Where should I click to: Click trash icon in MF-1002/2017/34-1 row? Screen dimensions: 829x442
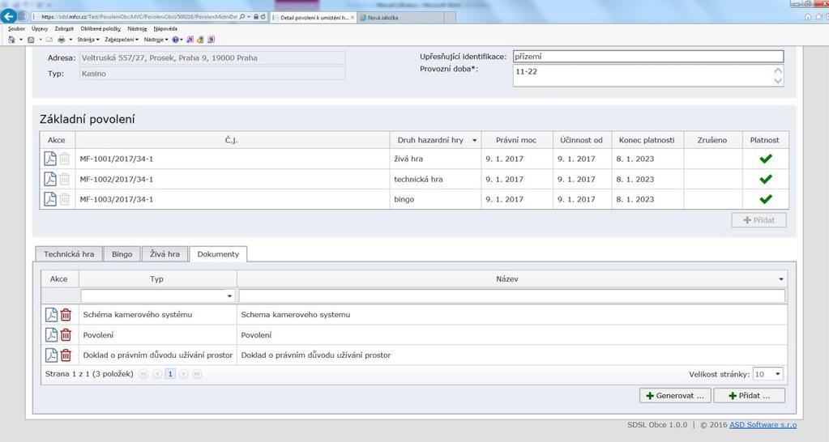click(x=65, y=179)
